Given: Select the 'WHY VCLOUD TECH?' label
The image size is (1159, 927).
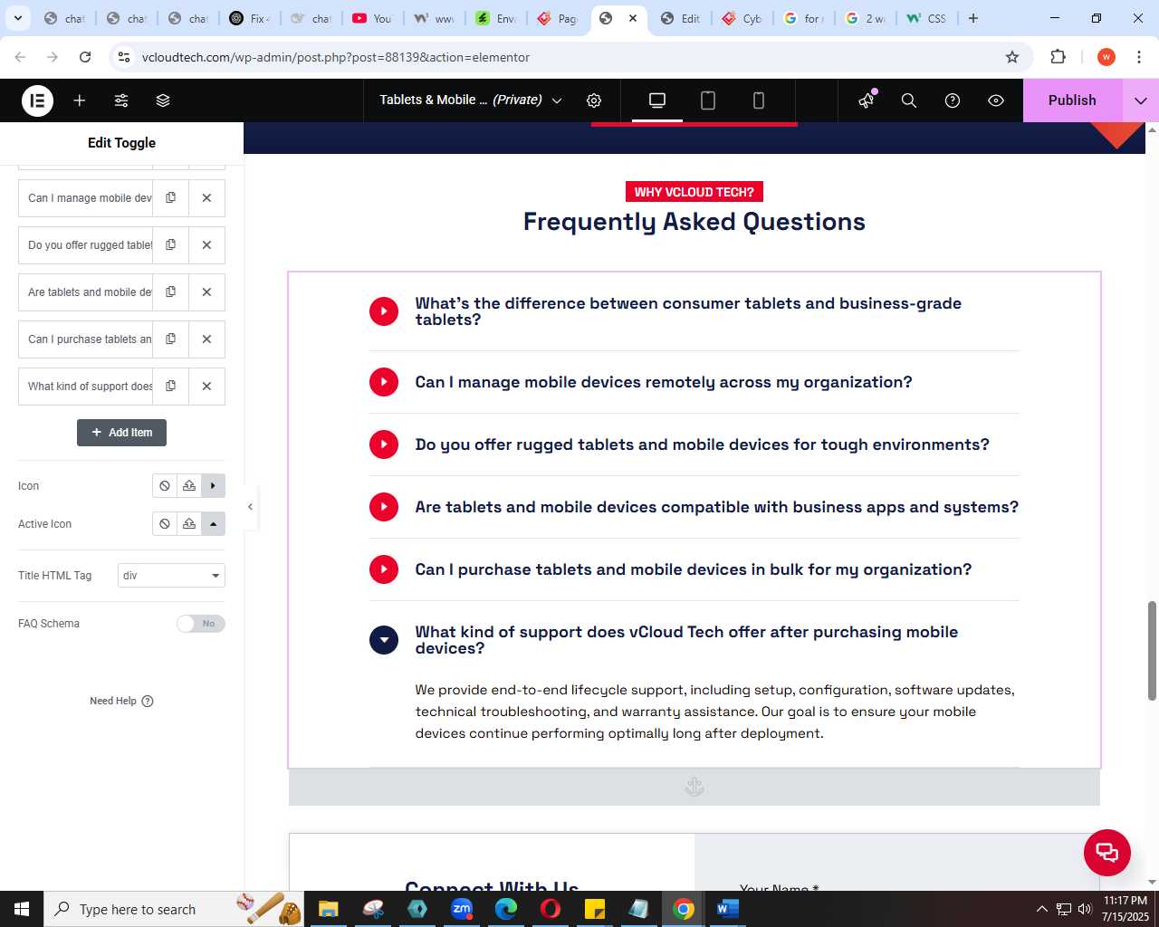Looking at the screenshot, I should point(694,192).
